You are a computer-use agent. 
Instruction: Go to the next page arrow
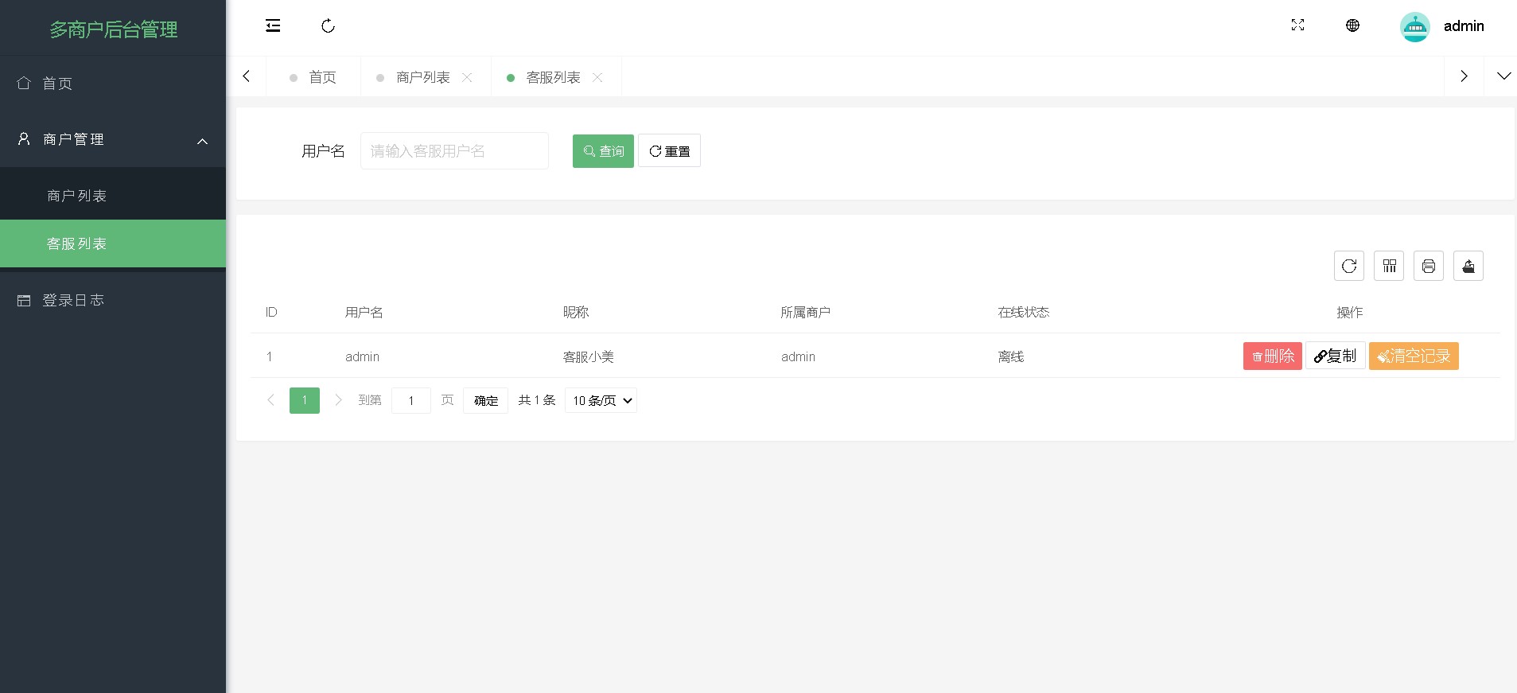338,400
